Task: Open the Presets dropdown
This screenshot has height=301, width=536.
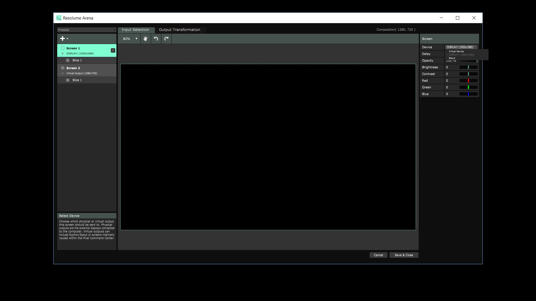Action: pyautogui.click(x=87, y=30)
